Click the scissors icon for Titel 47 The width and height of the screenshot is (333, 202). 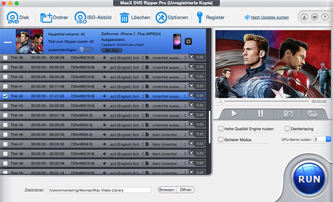[x=192, y=144]
